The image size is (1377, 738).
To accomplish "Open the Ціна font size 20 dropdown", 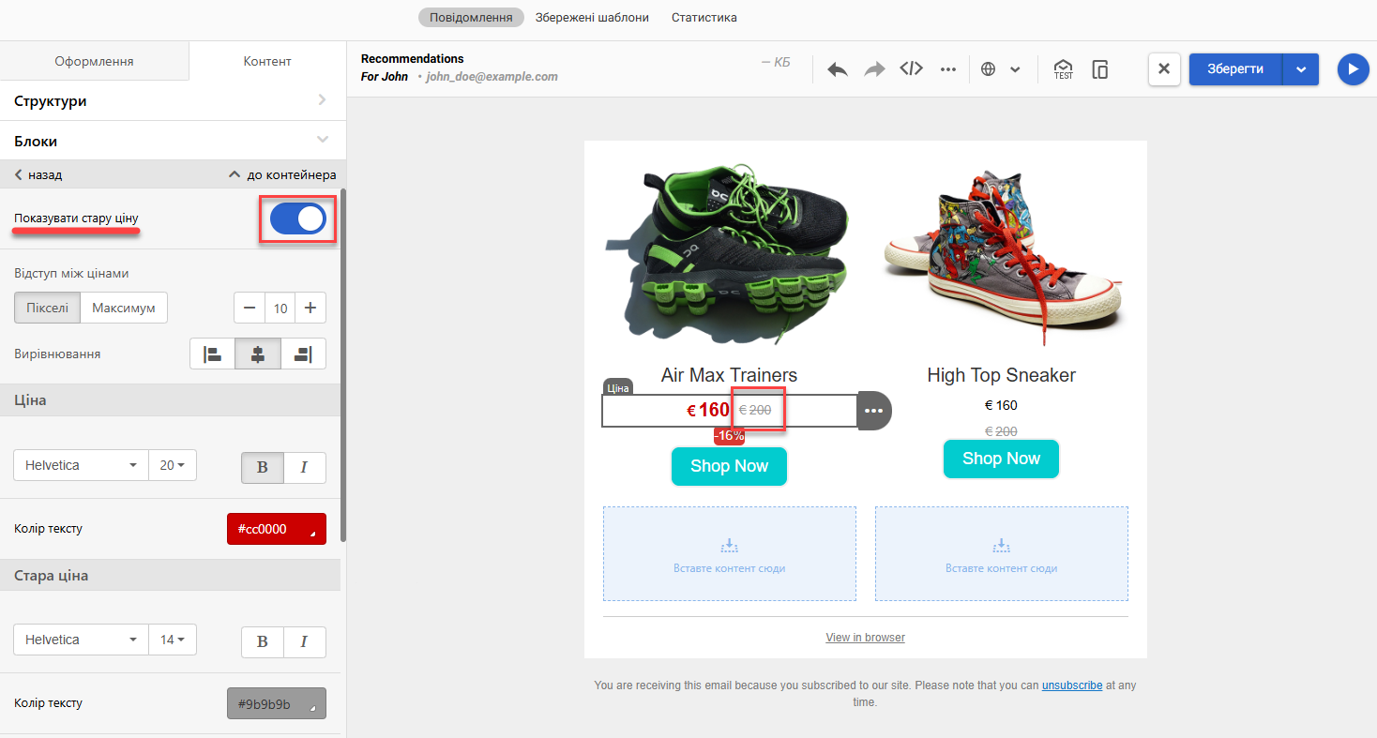I will 173,465.
